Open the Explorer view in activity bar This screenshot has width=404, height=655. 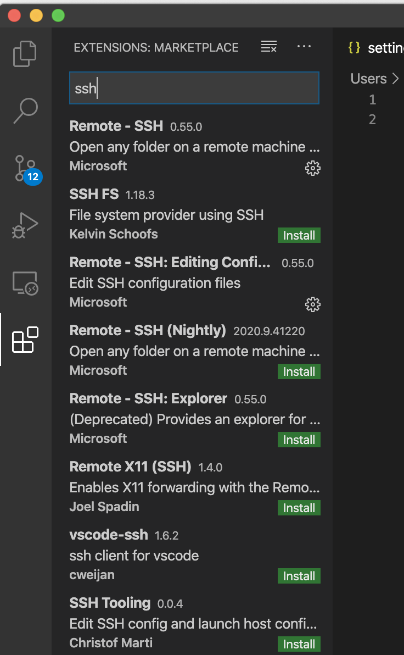(x=25, y=53)
